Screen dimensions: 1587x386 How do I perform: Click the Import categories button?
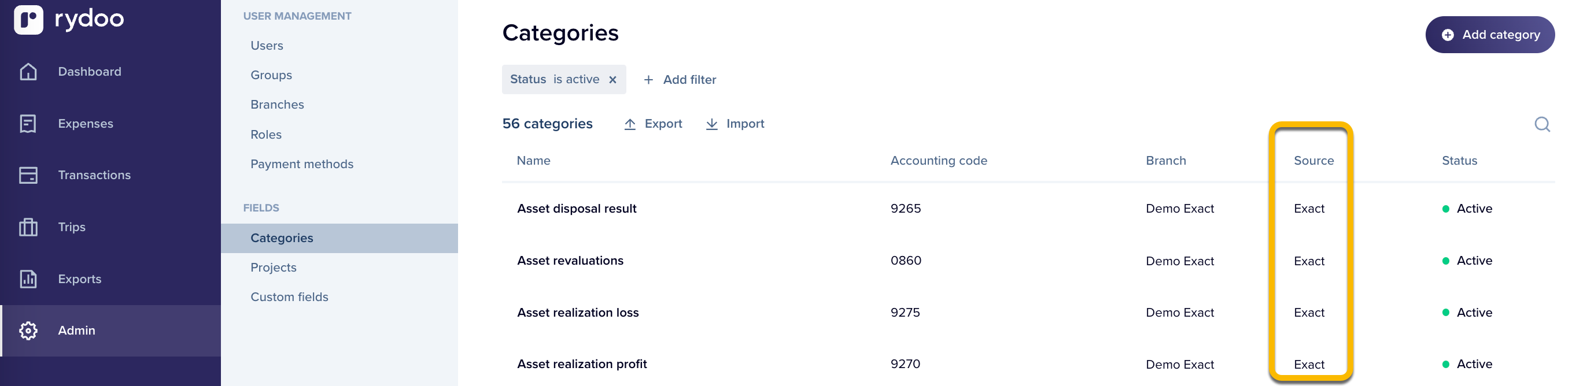click(735, 124)
